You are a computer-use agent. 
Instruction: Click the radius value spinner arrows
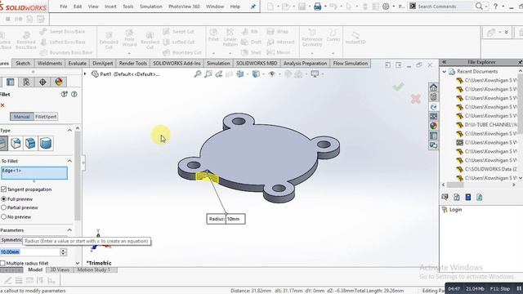click(x=63, y=252)
